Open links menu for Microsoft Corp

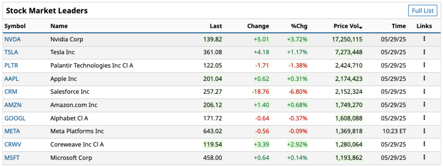(x=424, y=157)
